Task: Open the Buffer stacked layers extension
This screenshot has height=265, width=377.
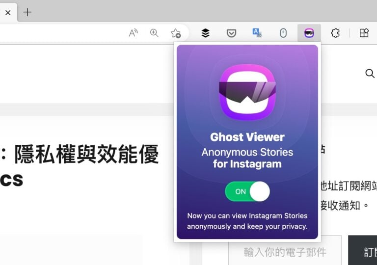Action: point(205,33)
